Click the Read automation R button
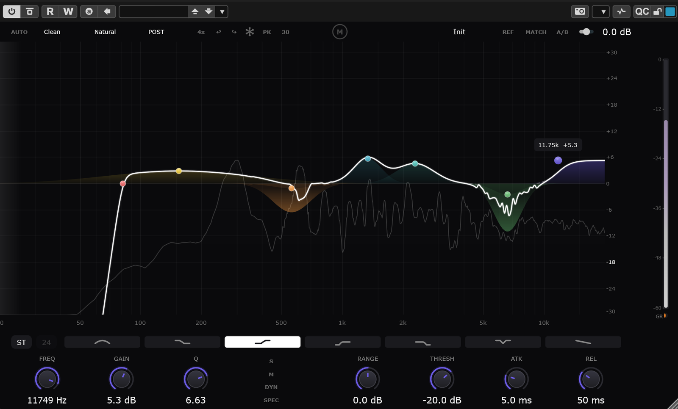The image size is (678, 409). click(x=50, y=11)
